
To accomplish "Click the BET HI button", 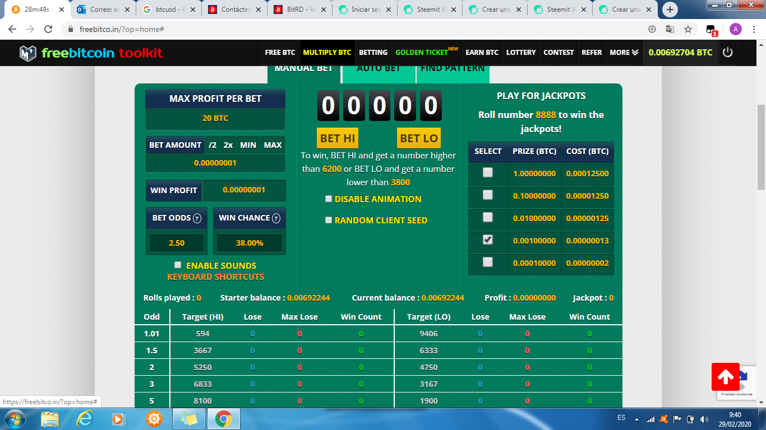I will point(338,138).
